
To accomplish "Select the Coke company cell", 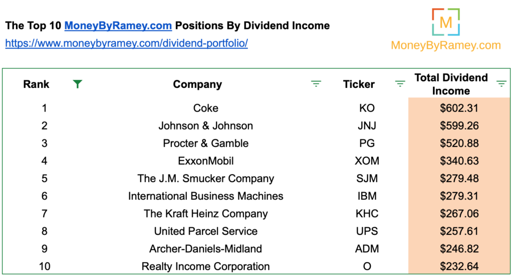I will (x=205, y=108).
